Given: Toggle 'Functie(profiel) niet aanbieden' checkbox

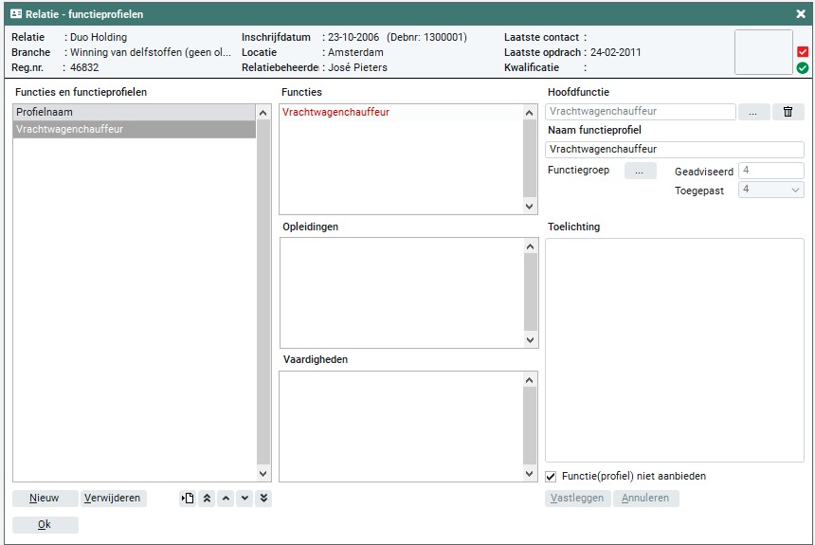Looking at the screenshot, I should pyautogui.click(x=552, y=477).
